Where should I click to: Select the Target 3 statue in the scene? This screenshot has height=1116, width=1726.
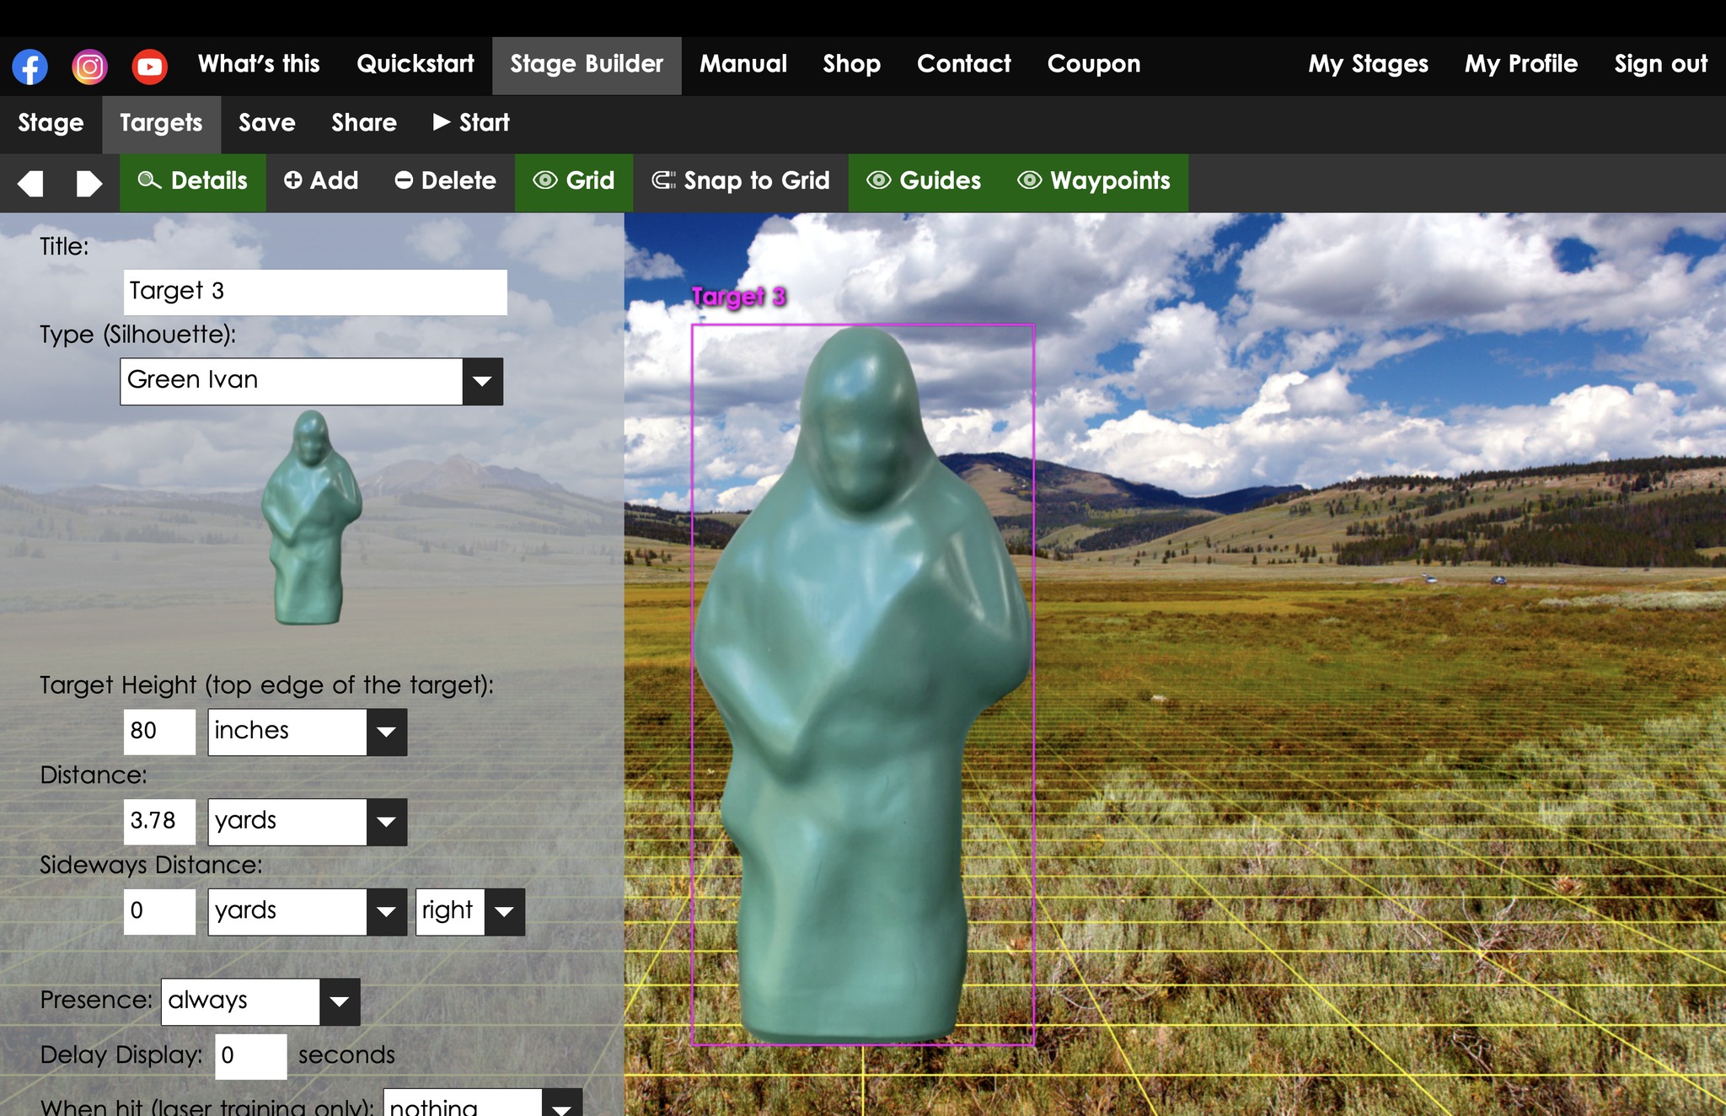[x=862, y=684]
